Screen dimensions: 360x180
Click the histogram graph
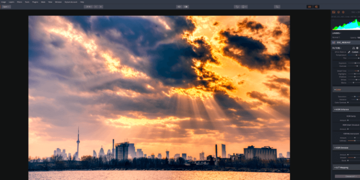click(346, 24)
